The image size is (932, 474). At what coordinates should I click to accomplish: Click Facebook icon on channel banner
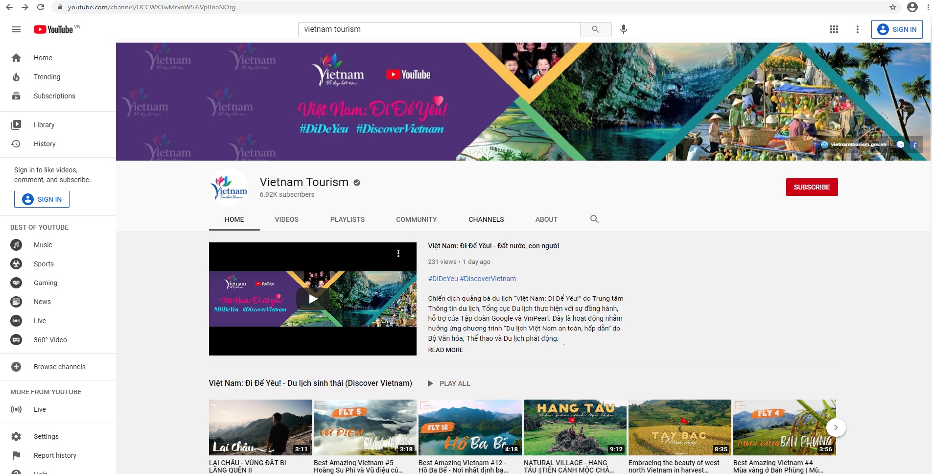tap(915, 145)
